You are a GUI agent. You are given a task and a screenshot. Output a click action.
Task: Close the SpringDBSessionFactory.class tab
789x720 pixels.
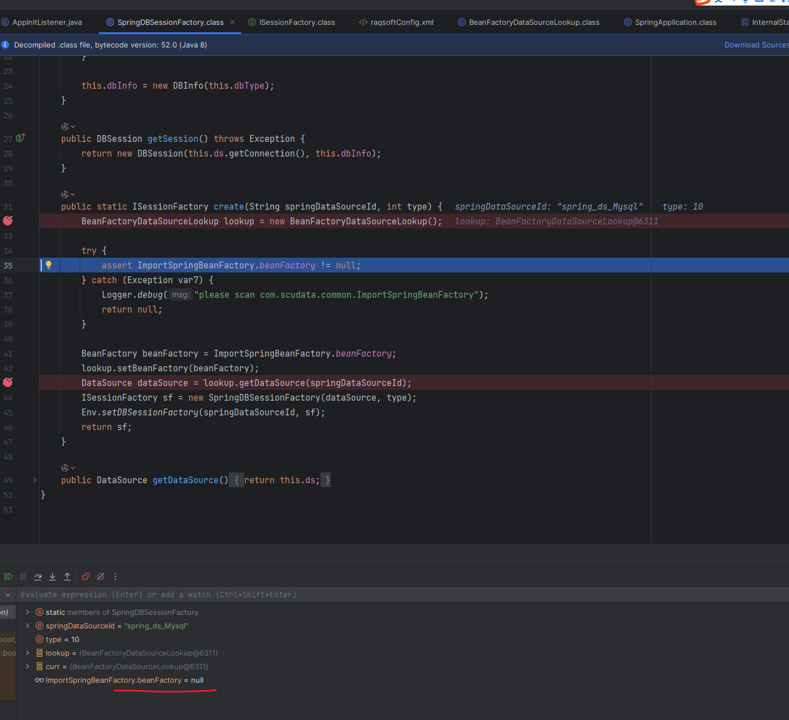(x=232, y=23)
